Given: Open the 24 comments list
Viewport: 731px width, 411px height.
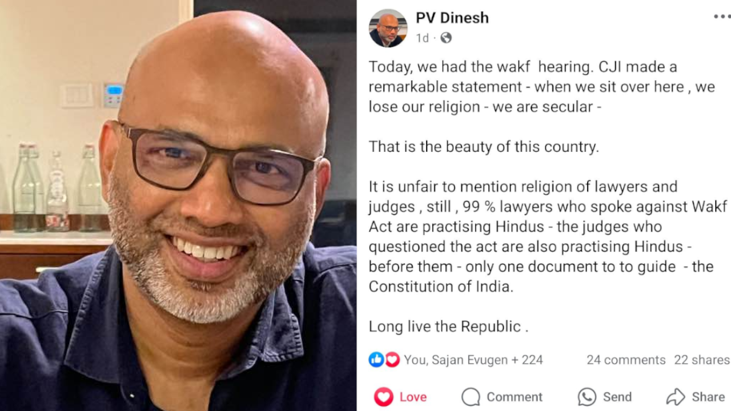Looking at the screenshot, I should (626, 360).
